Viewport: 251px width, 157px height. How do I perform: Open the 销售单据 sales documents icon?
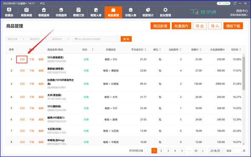pyautogui.click(x=26, y=12)
